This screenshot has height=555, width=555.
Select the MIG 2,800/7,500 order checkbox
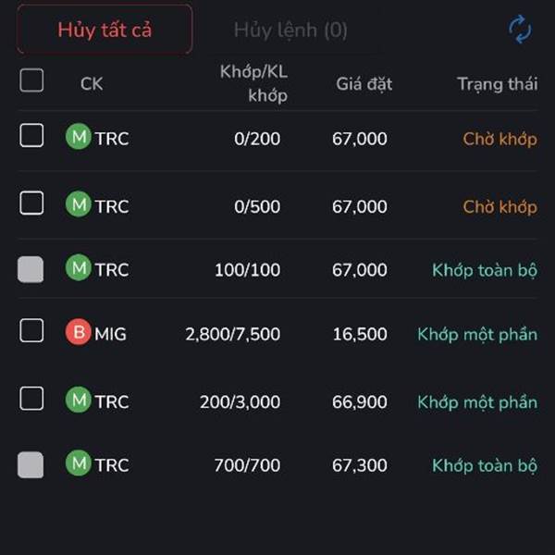31,330
